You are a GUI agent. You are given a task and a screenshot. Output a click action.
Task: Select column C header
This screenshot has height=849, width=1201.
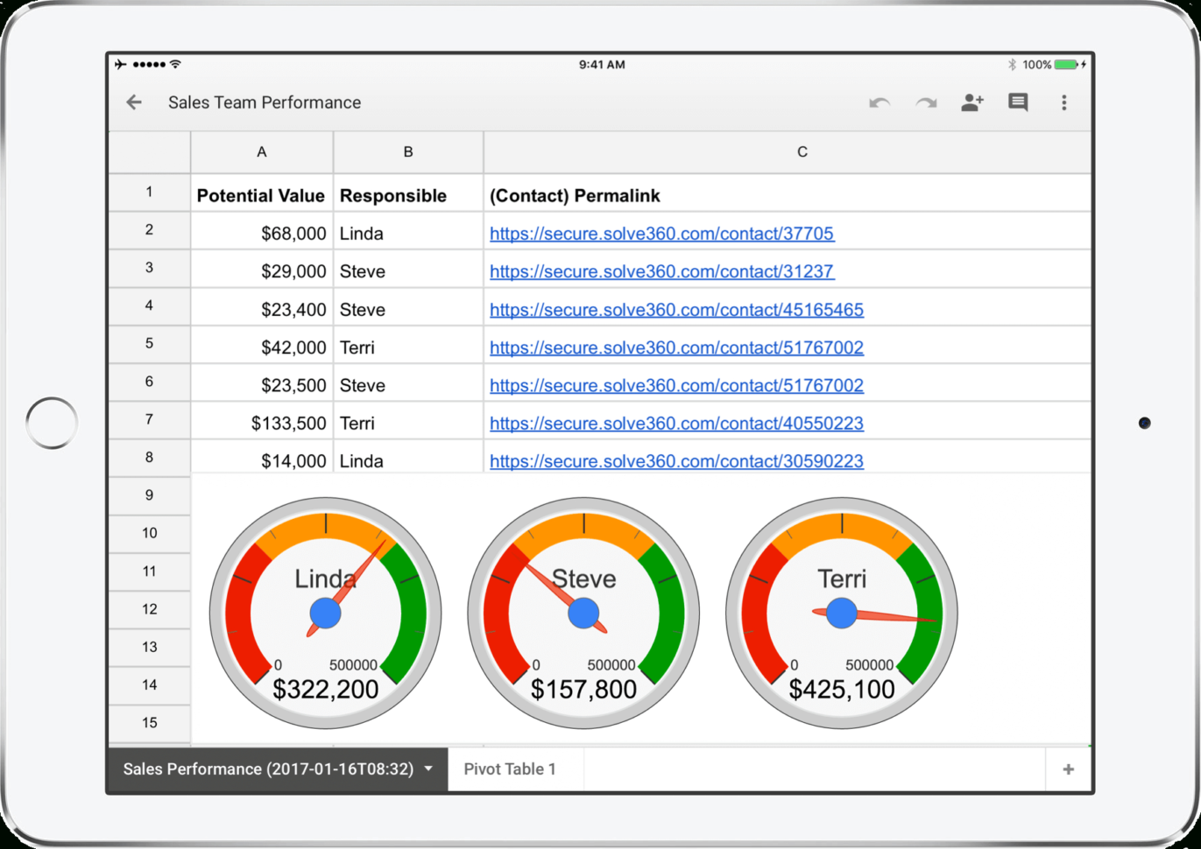tap(802, 151)
